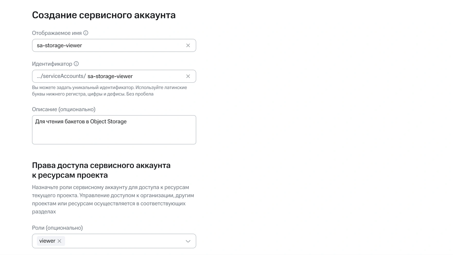Open tooltip for "Идентификатор" info icon
The image size is (453, 255).
[x=76, y=64]
